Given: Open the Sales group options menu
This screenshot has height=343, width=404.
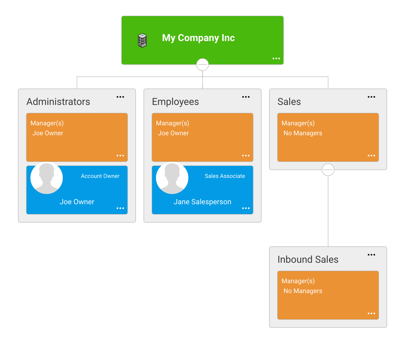Looking at the screenshot, I should pos(371,97).
